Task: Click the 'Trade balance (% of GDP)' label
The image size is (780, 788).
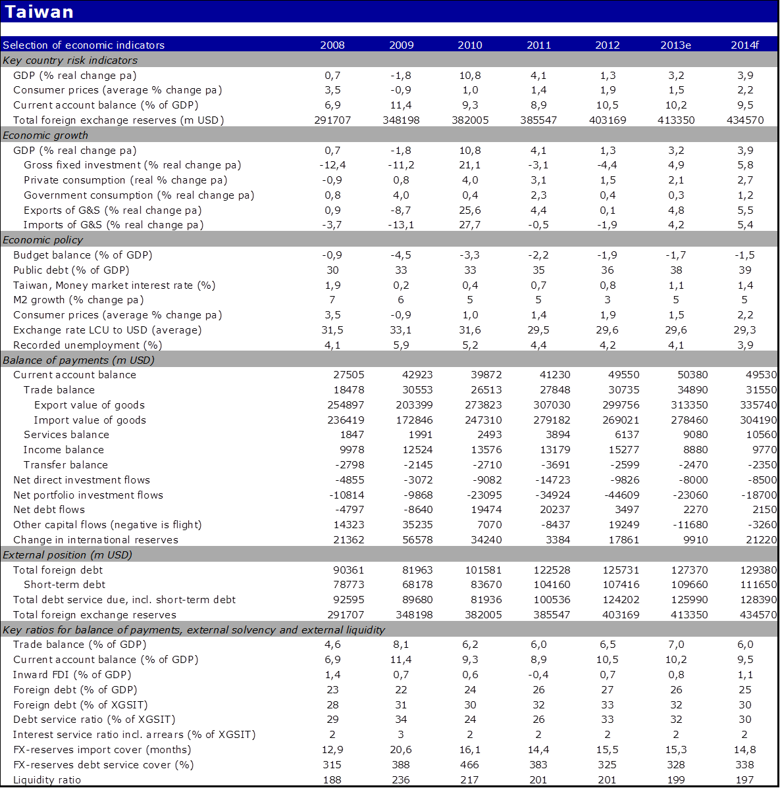Action: point(80,644)
